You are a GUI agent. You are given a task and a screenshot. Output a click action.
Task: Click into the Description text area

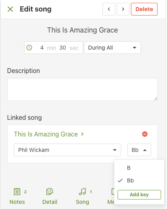click(x=82, y=89)
